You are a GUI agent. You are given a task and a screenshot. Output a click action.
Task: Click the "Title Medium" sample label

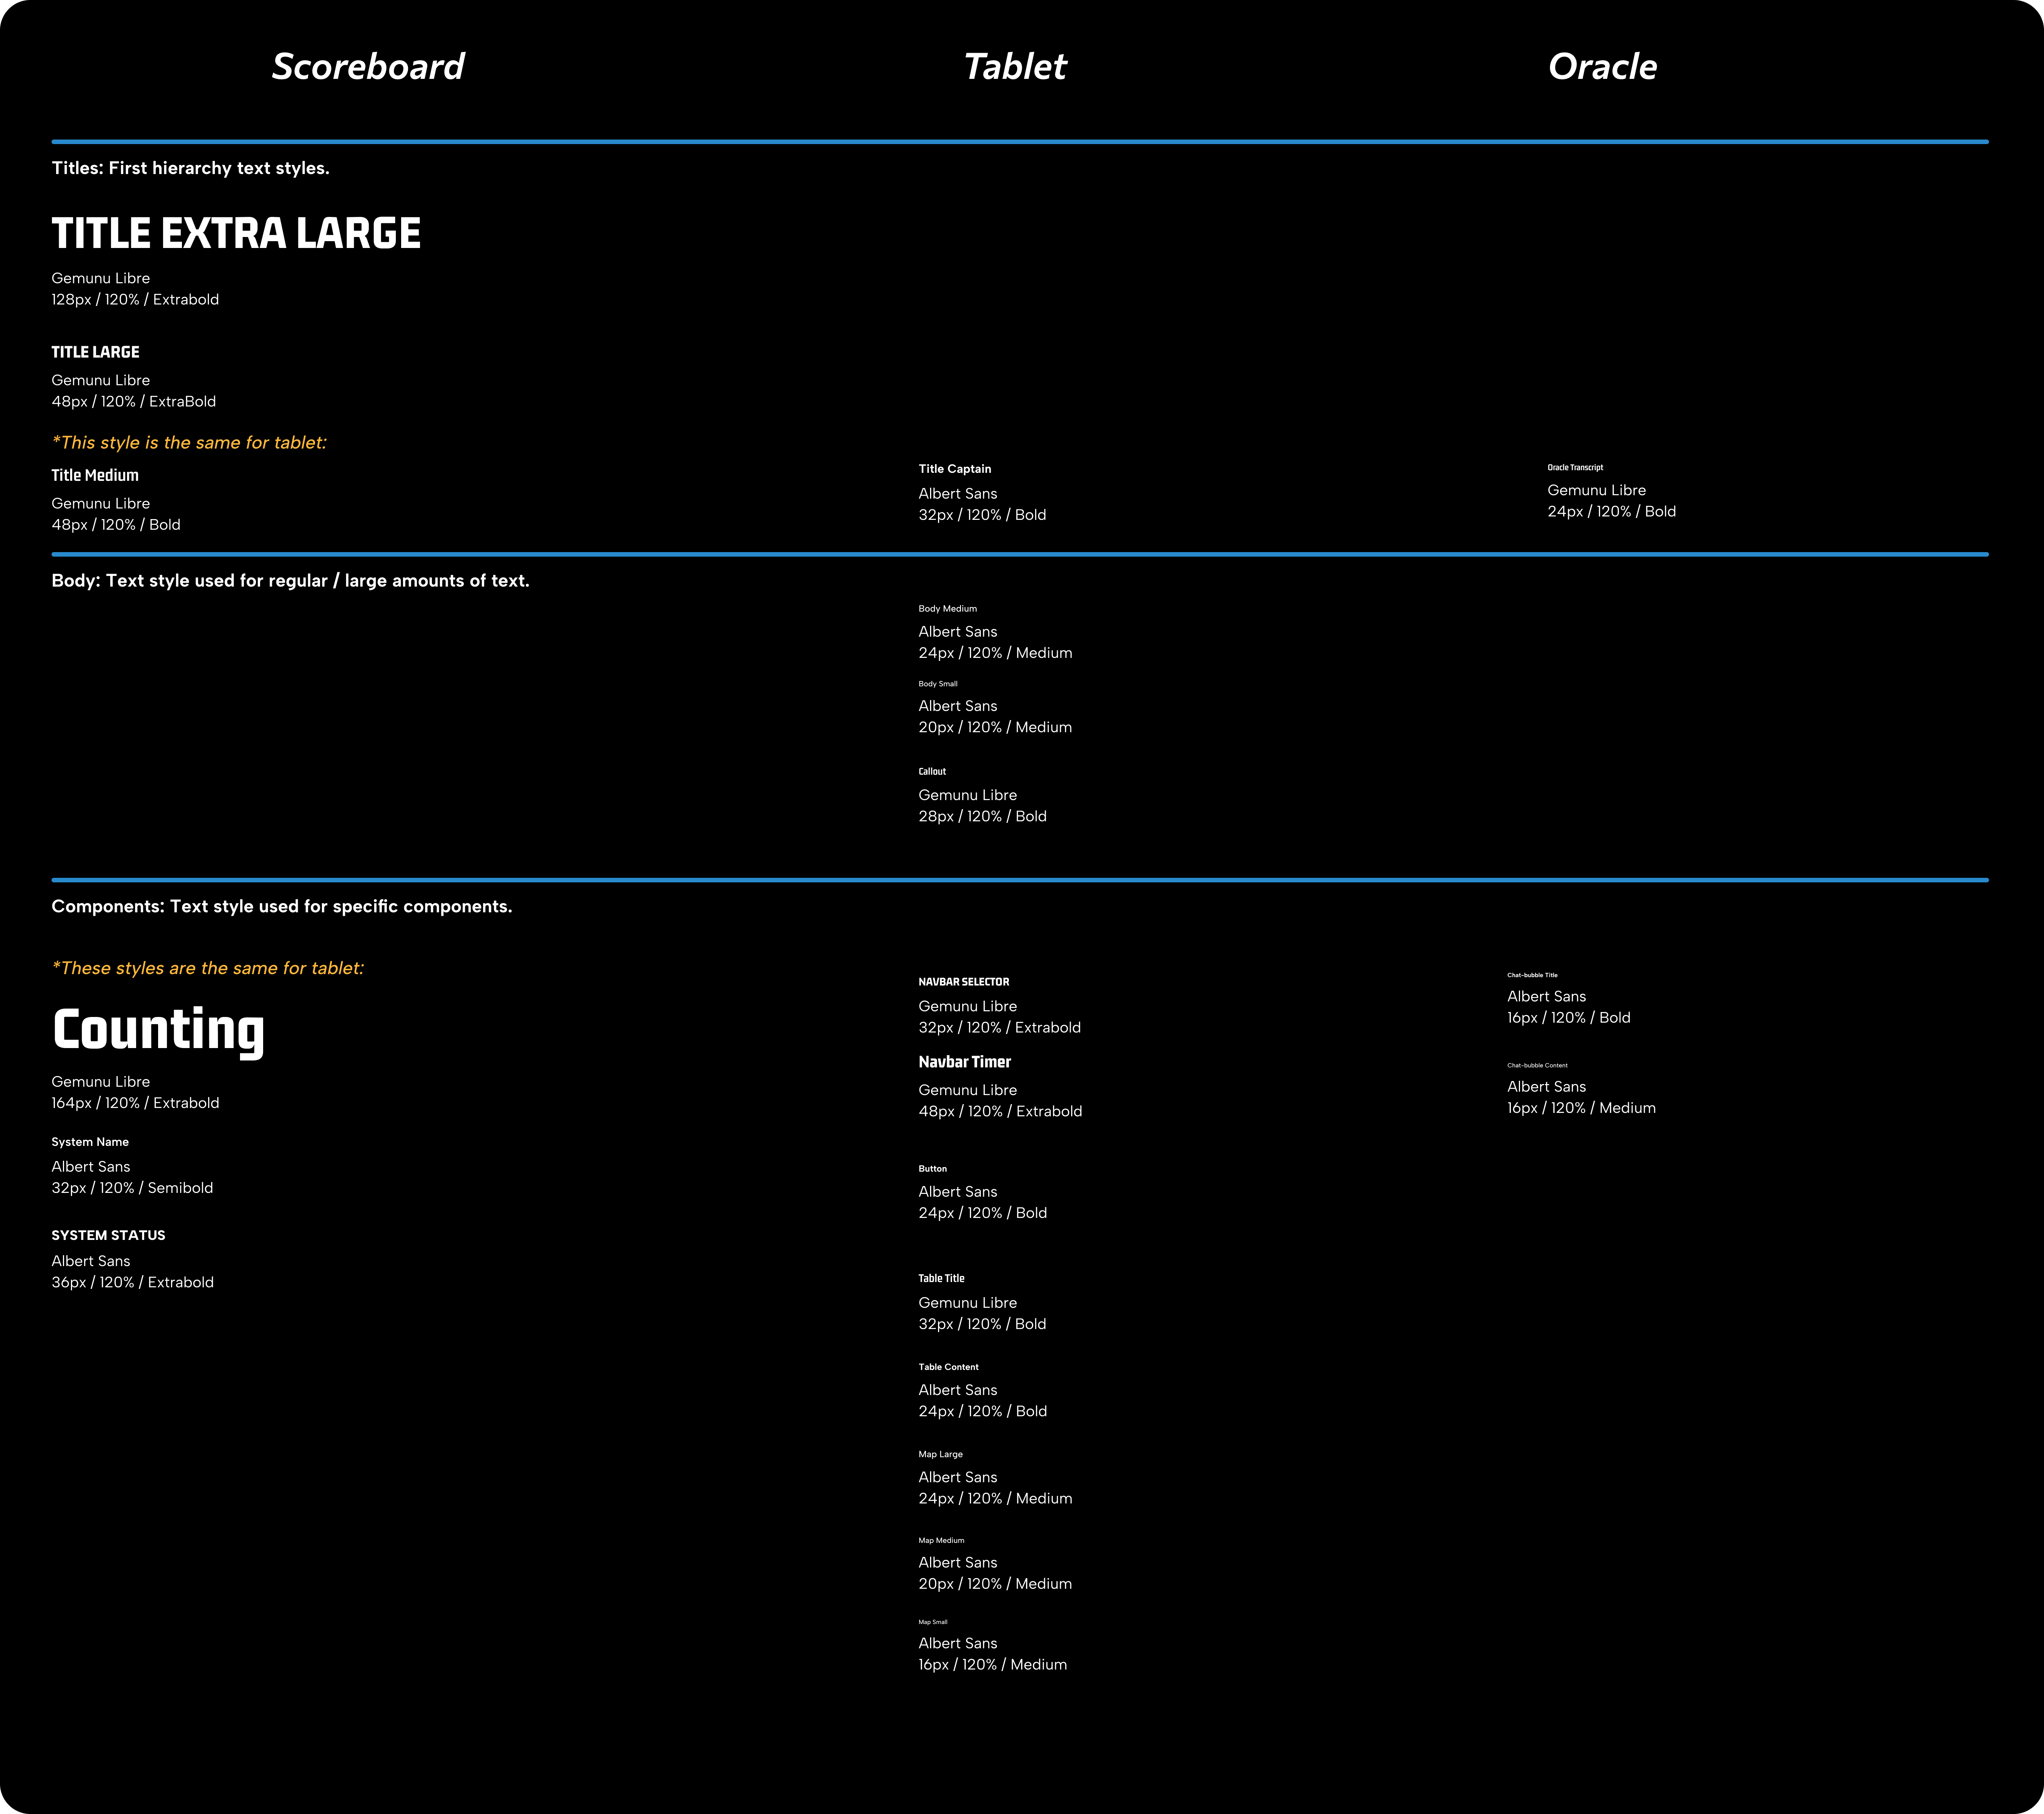tap(95, 475)
